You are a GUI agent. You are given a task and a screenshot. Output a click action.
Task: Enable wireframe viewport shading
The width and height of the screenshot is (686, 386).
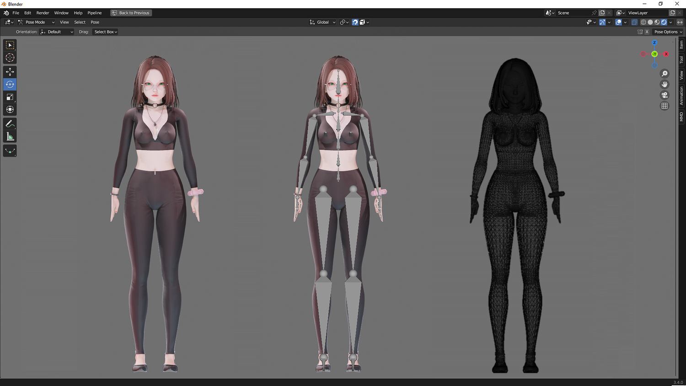tap(643, 22)
